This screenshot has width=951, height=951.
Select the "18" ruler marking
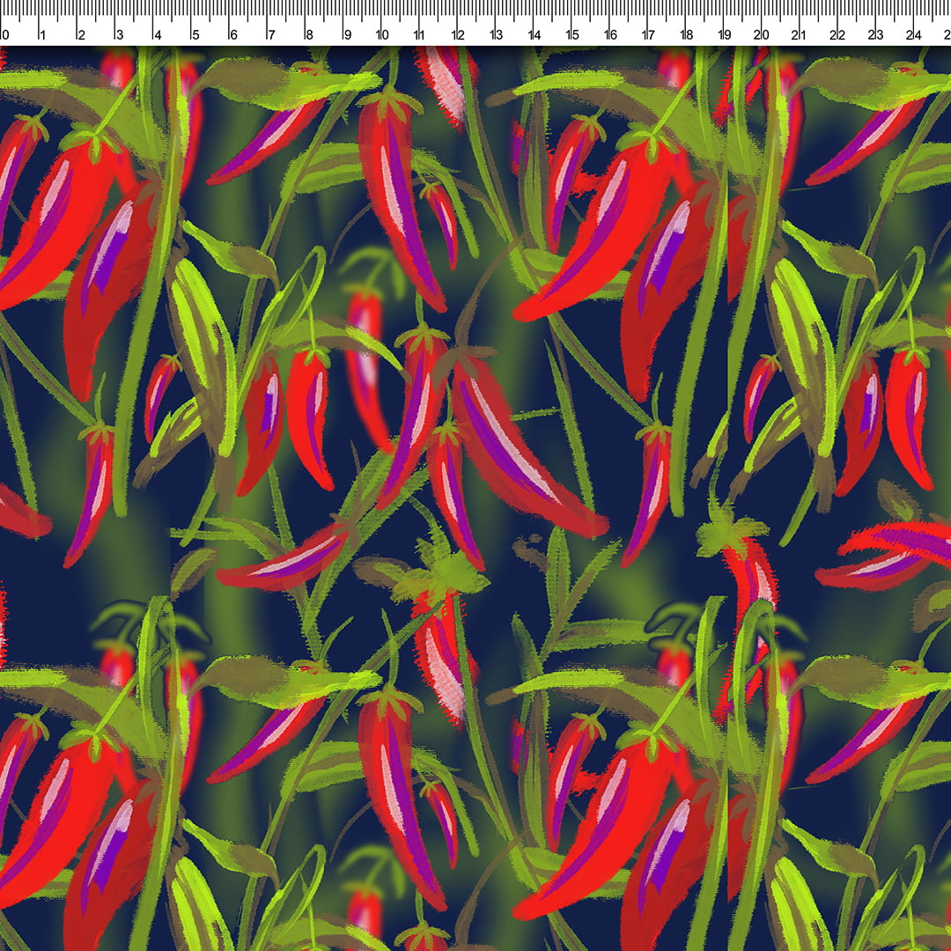point(687,34)
